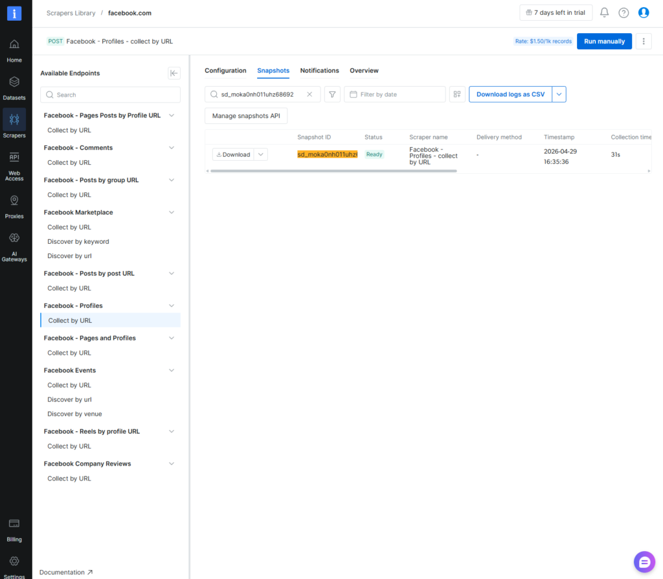
Task: Click the calendar icon in date filter
Action: click(x=354, y=95)
